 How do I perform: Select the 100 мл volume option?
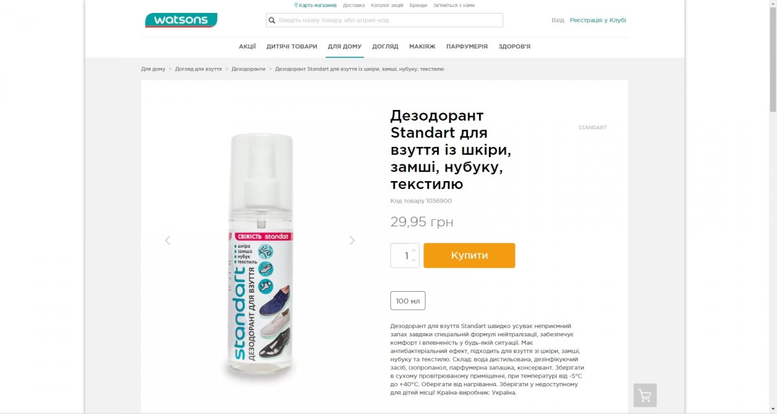click(x=408, y=301)
